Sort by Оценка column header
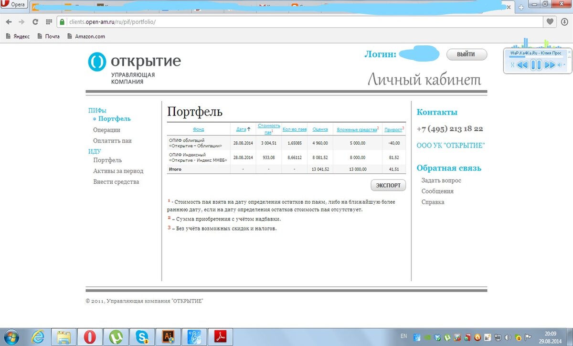Viewport: 573px width, 346px height. tap(320, 129)
